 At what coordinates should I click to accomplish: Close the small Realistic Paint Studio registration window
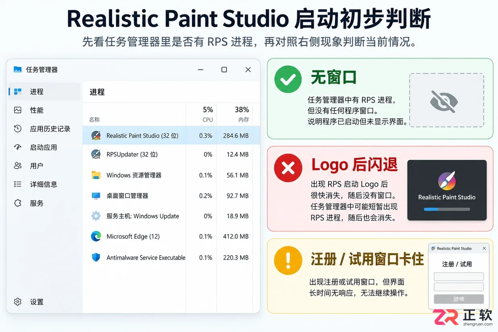[x=484, y=248]
